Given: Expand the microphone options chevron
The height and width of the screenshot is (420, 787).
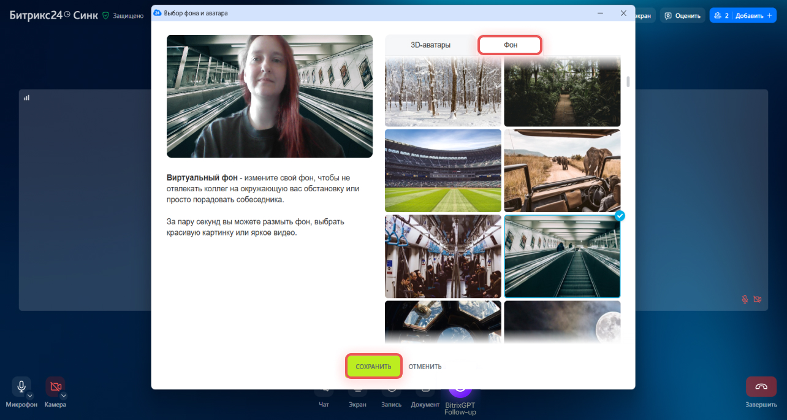Looking at the screenshot, I should [x=29, y=395].
